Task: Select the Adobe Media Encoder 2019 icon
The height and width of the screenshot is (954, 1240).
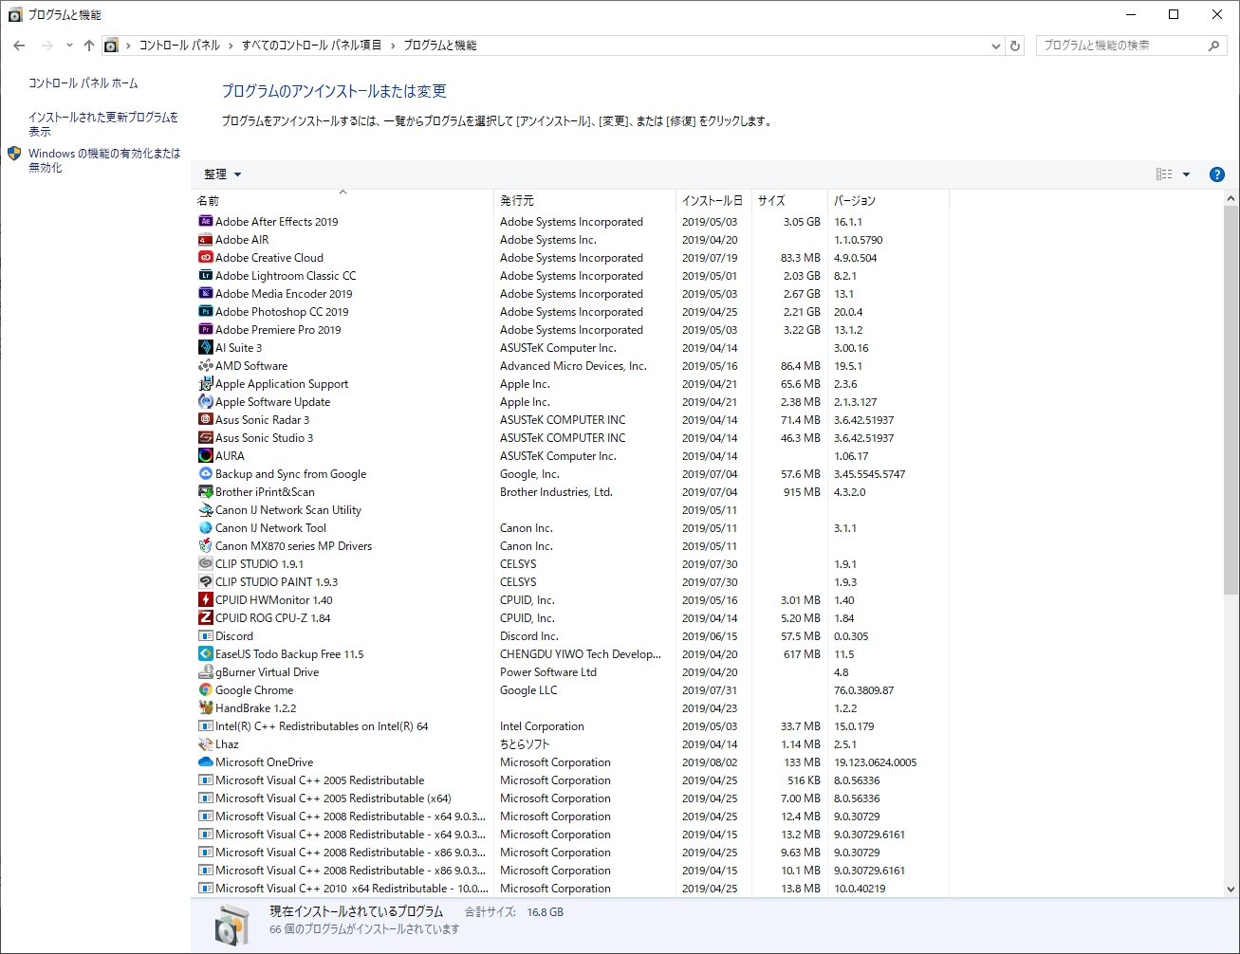Action: tap(205, 294)
